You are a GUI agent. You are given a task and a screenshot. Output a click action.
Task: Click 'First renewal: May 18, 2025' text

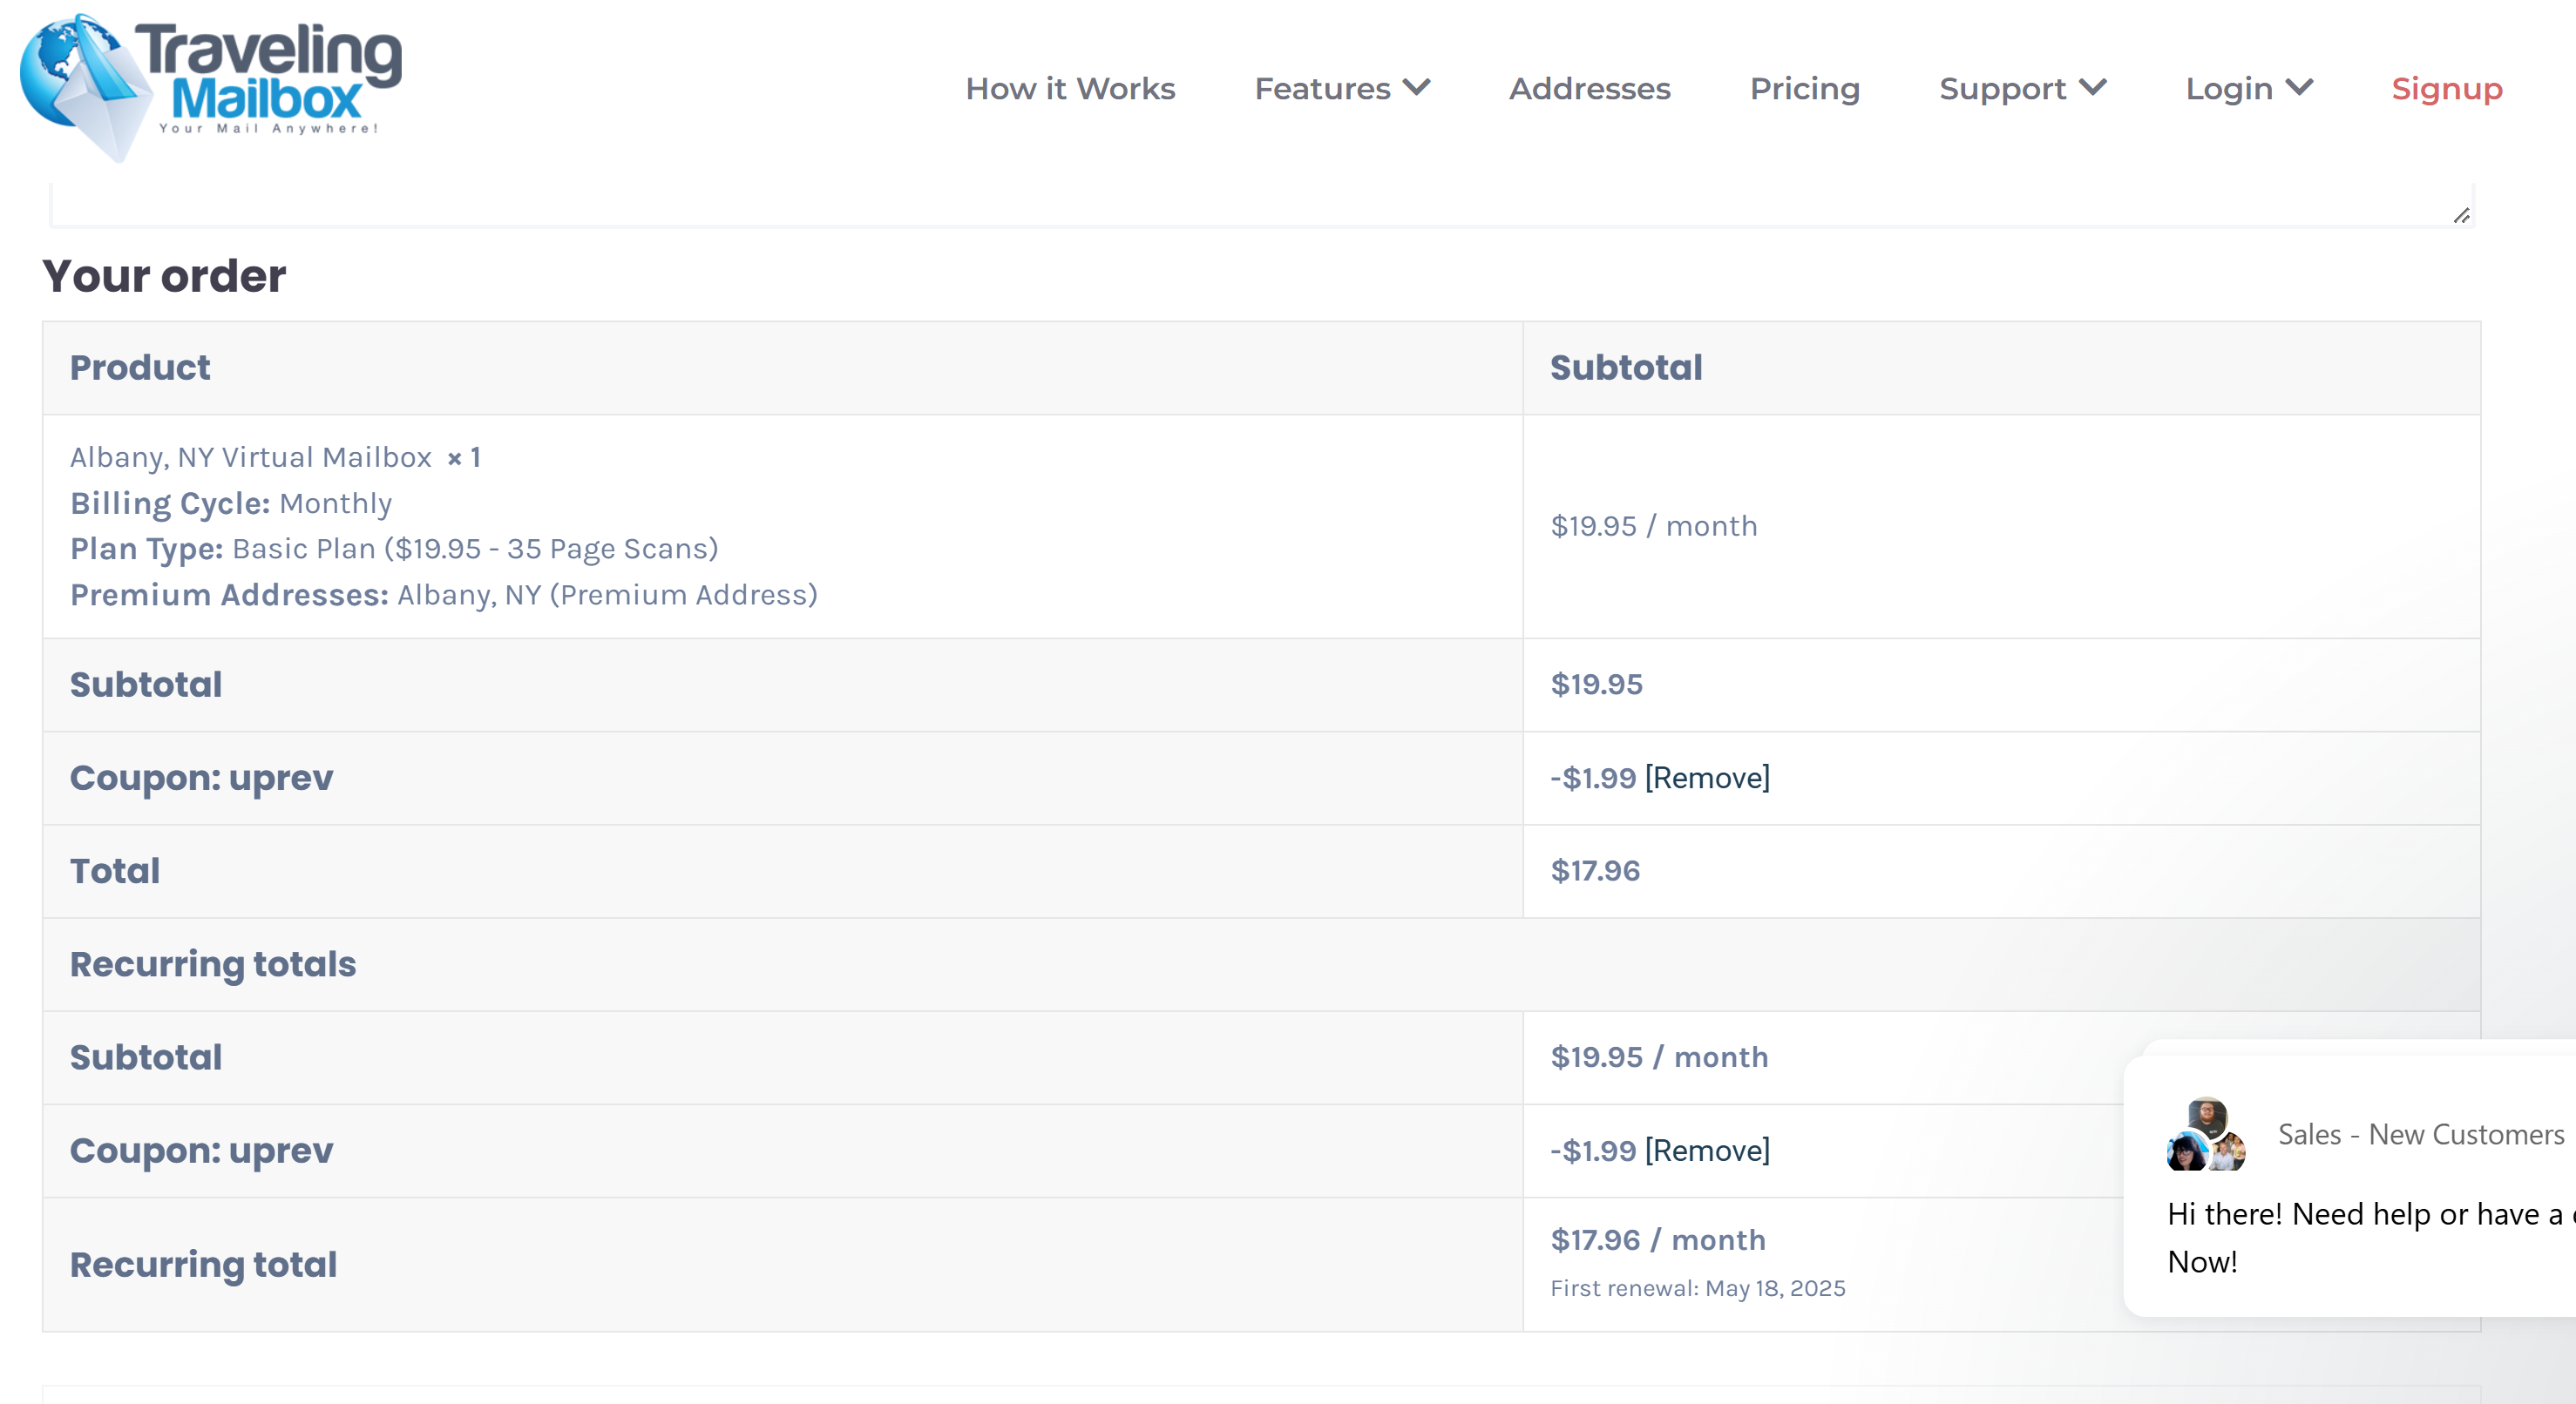[x=1698, y=1288]
